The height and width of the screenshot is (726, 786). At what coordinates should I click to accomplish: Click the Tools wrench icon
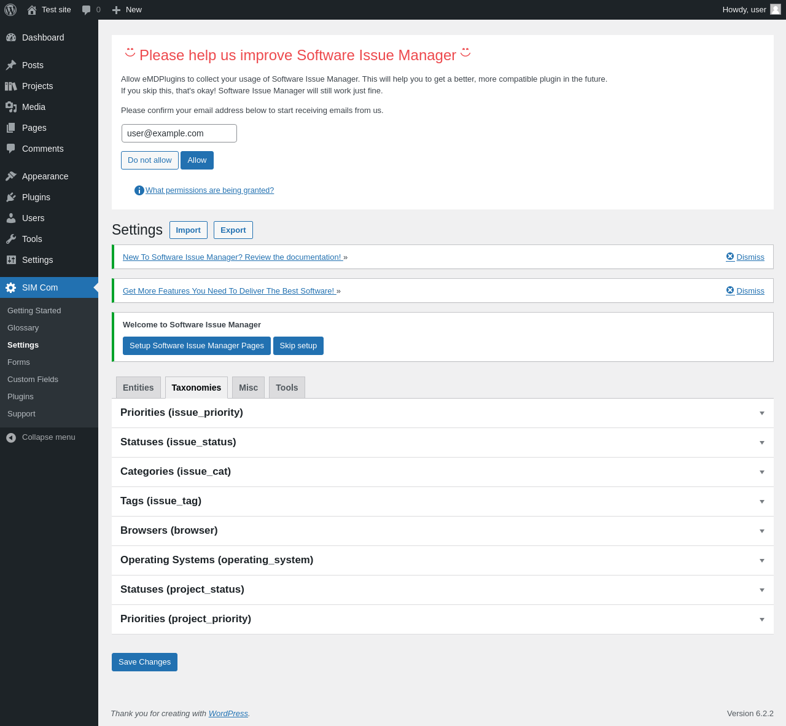coord(11,239)
